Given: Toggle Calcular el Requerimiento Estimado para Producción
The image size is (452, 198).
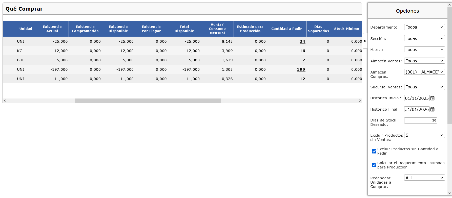Looking at the screenshot, I should (x=374, y=165).
